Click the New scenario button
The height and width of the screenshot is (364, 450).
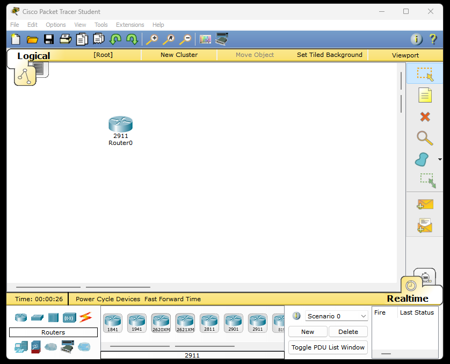[x=308, y=332]
